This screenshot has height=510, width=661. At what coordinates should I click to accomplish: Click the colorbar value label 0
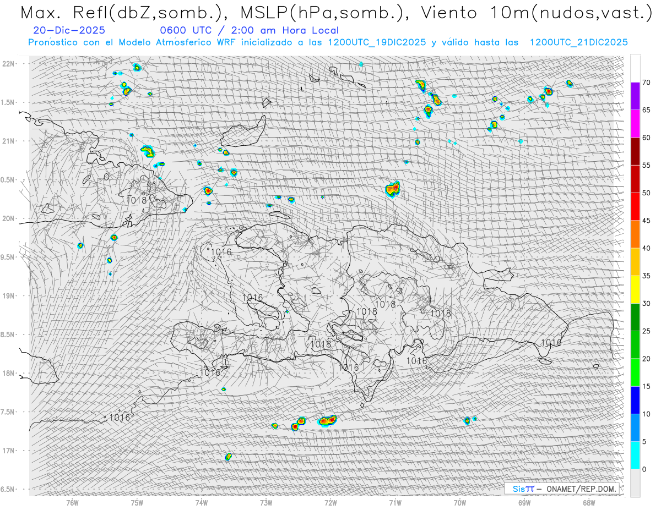pyautogui.click(x=644, y=469)
